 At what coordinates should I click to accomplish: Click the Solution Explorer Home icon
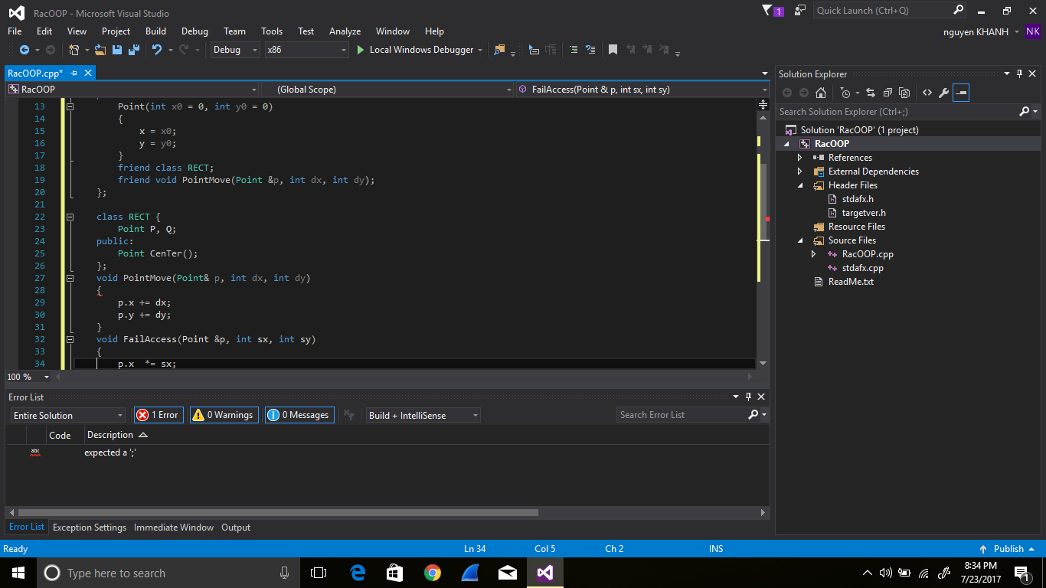click(821, 93)
